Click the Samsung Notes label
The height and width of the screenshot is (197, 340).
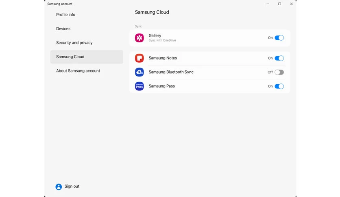pos(163,58)
